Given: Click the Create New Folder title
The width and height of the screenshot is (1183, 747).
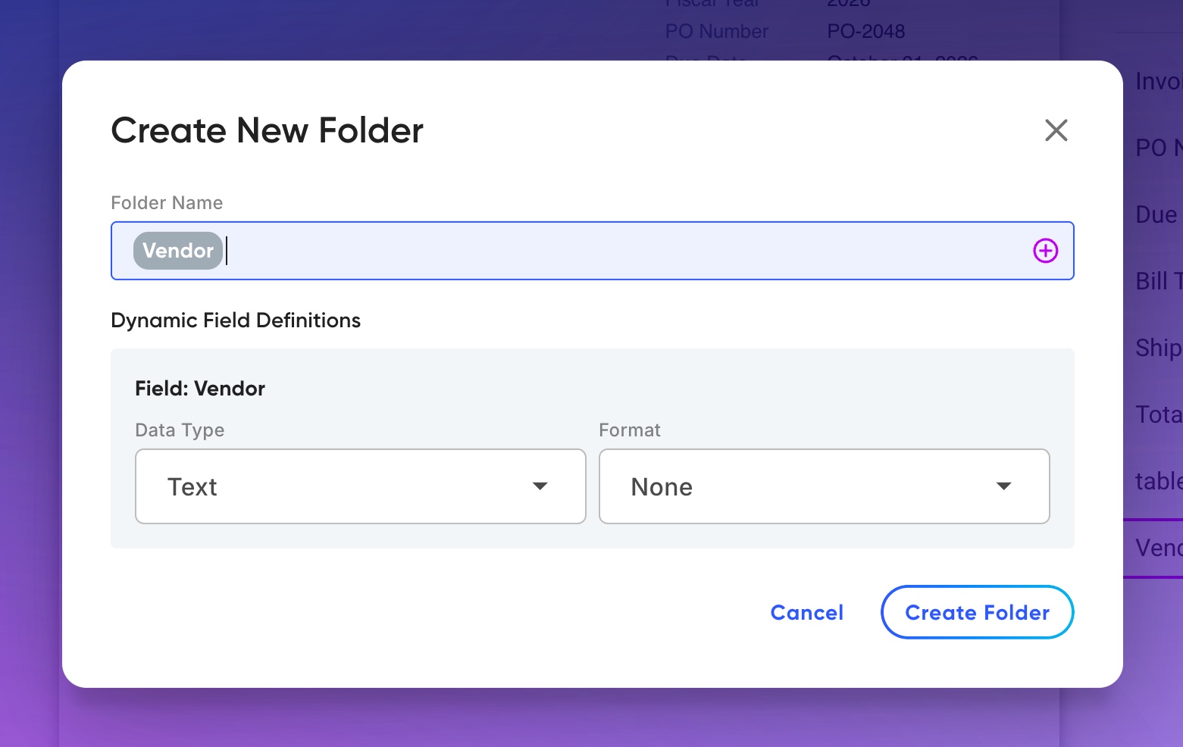Looking at the screenshot, I should point(267,130).
